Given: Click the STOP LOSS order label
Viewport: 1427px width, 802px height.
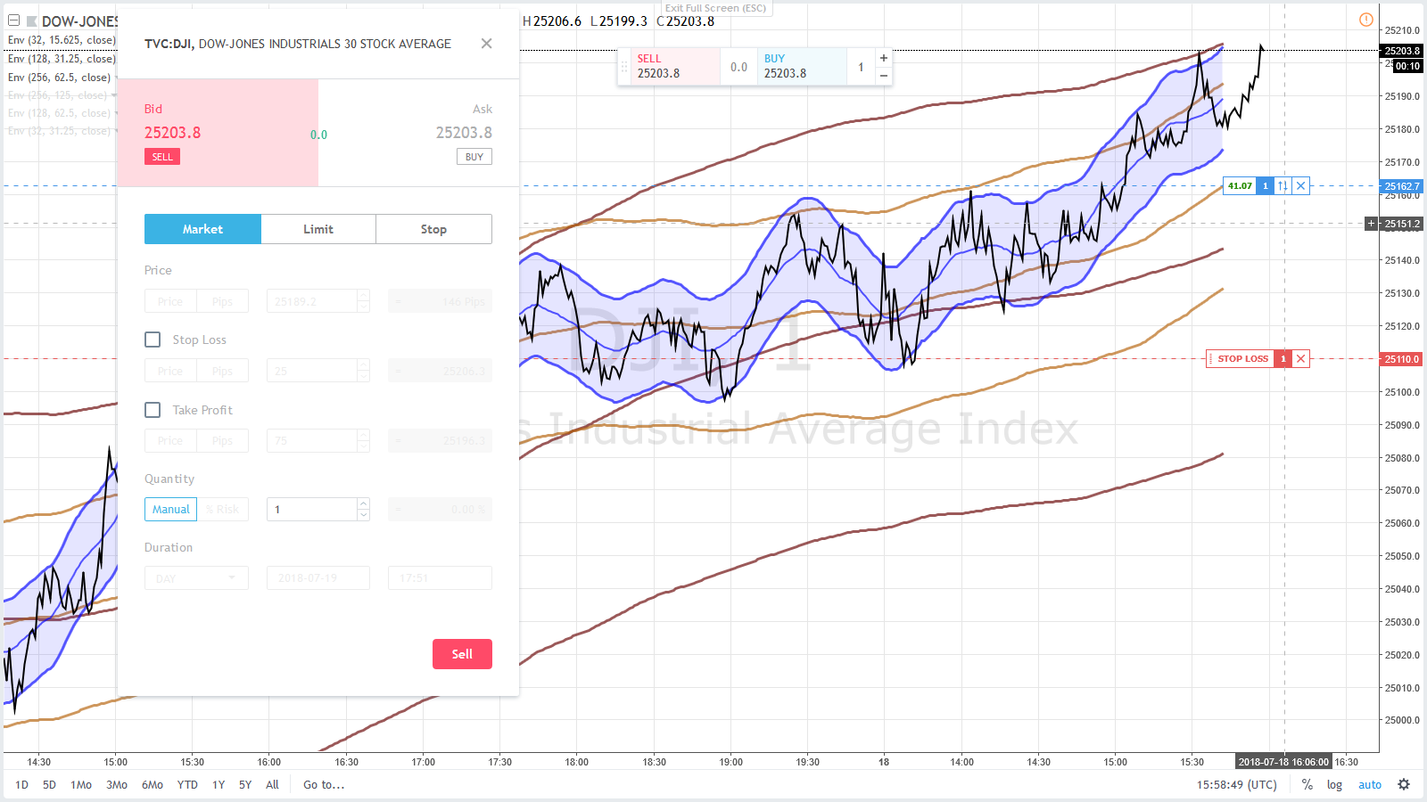Looking at the screenshot, I should [x=1242, y=359].
